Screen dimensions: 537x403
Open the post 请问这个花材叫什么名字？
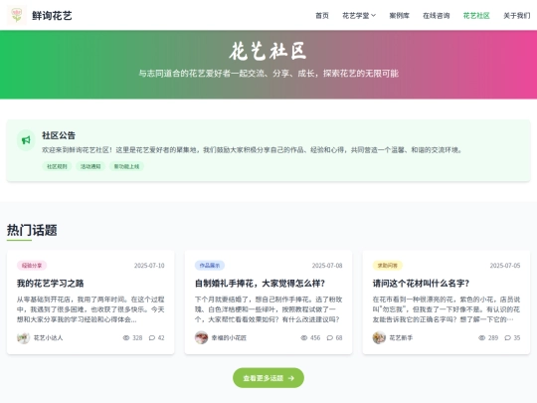[x=421, y=284]
